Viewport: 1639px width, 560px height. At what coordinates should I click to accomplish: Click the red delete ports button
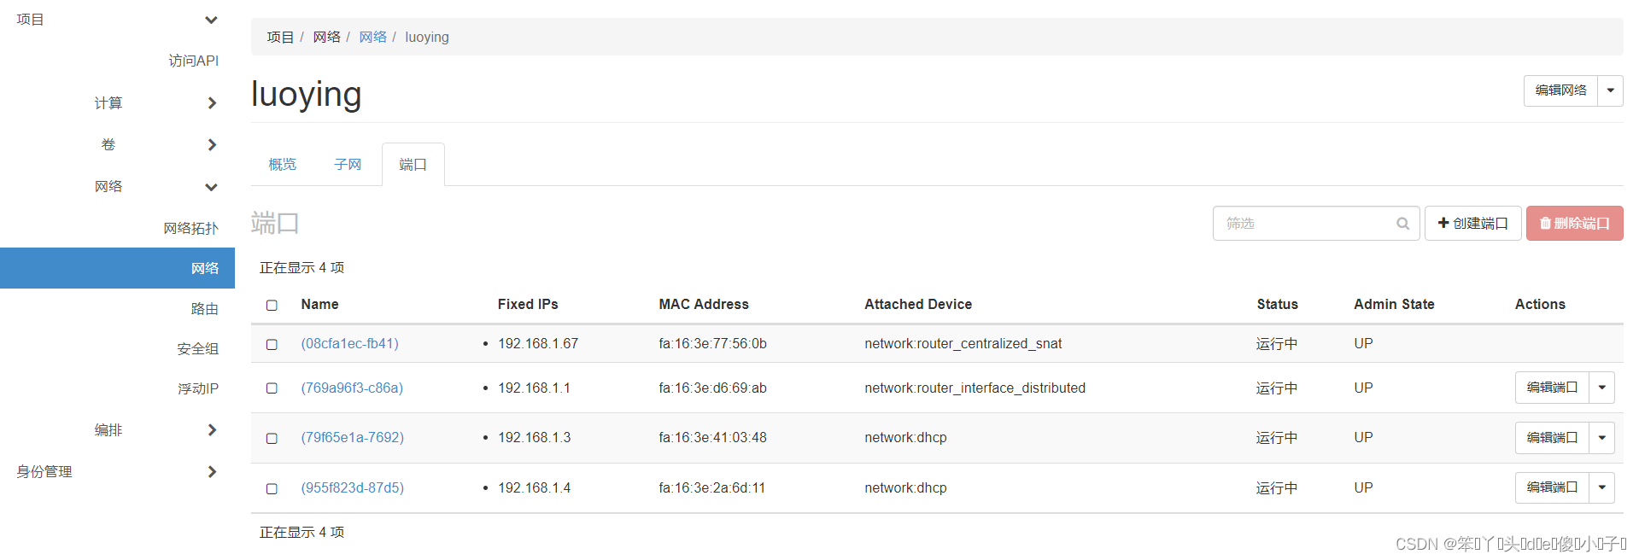pos(1574,224)
